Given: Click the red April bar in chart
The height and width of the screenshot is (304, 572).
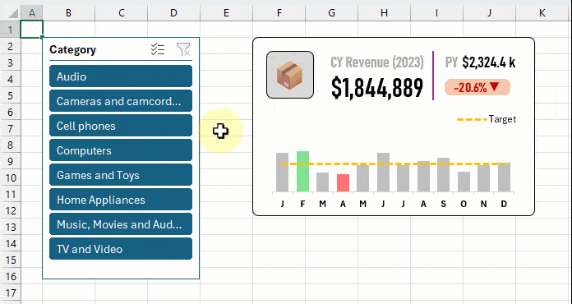Looking at the screenshot, I should pyautogui.click(x=343, y=183).
